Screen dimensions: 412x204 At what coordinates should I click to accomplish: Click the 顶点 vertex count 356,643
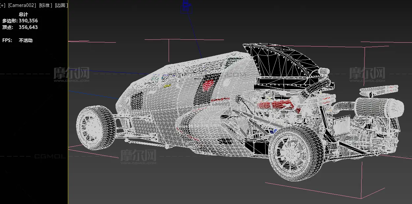point(28,27)
